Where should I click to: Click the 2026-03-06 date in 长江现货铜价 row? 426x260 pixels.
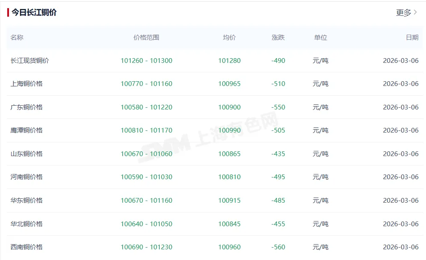(x=401, y=61)
